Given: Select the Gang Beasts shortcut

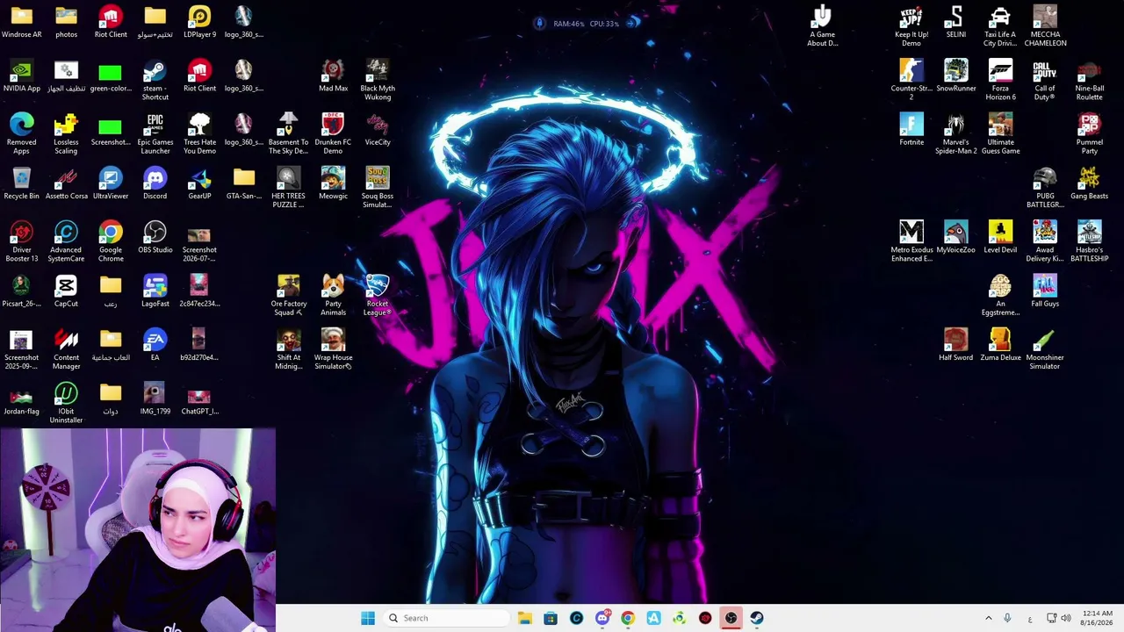Looking at the screenshot, I should pos(1089,183).
